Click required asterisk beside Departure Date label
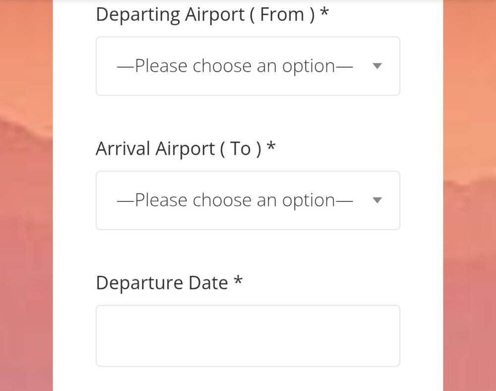 238,280
